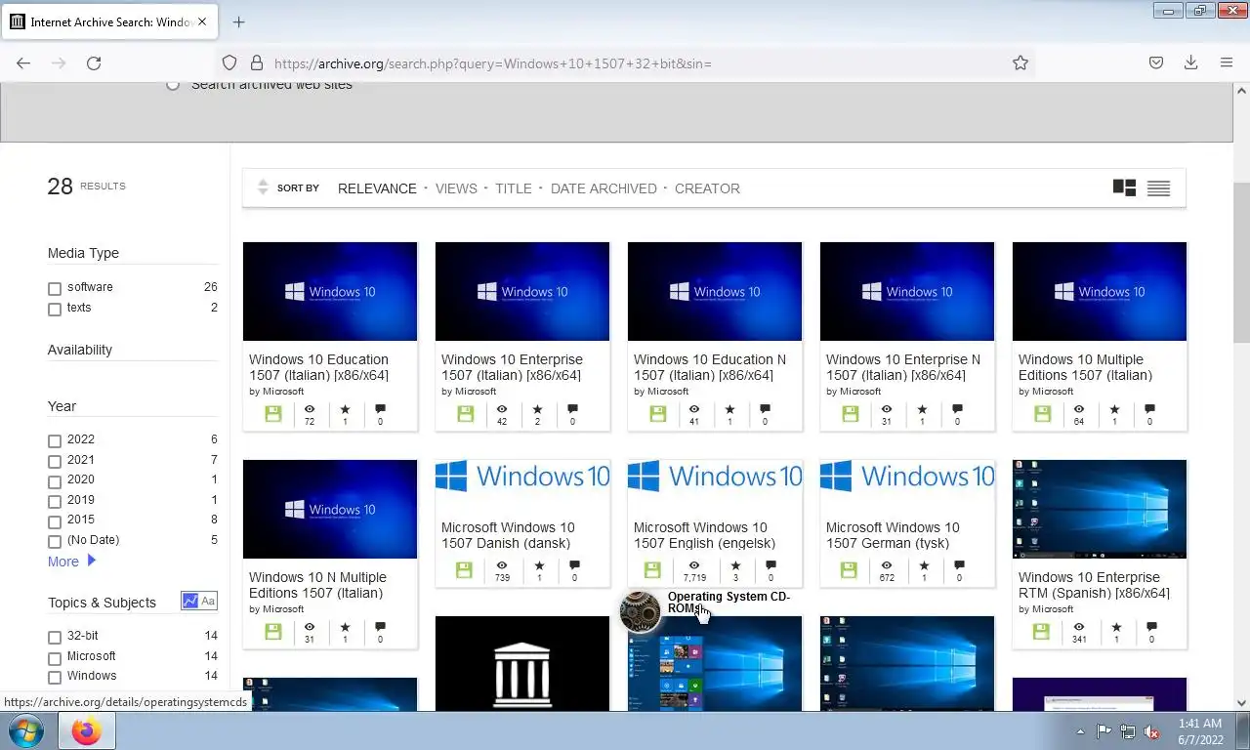Switch results to tile view
This screenshot has height=750, width=1250.
click(1124, 187)
